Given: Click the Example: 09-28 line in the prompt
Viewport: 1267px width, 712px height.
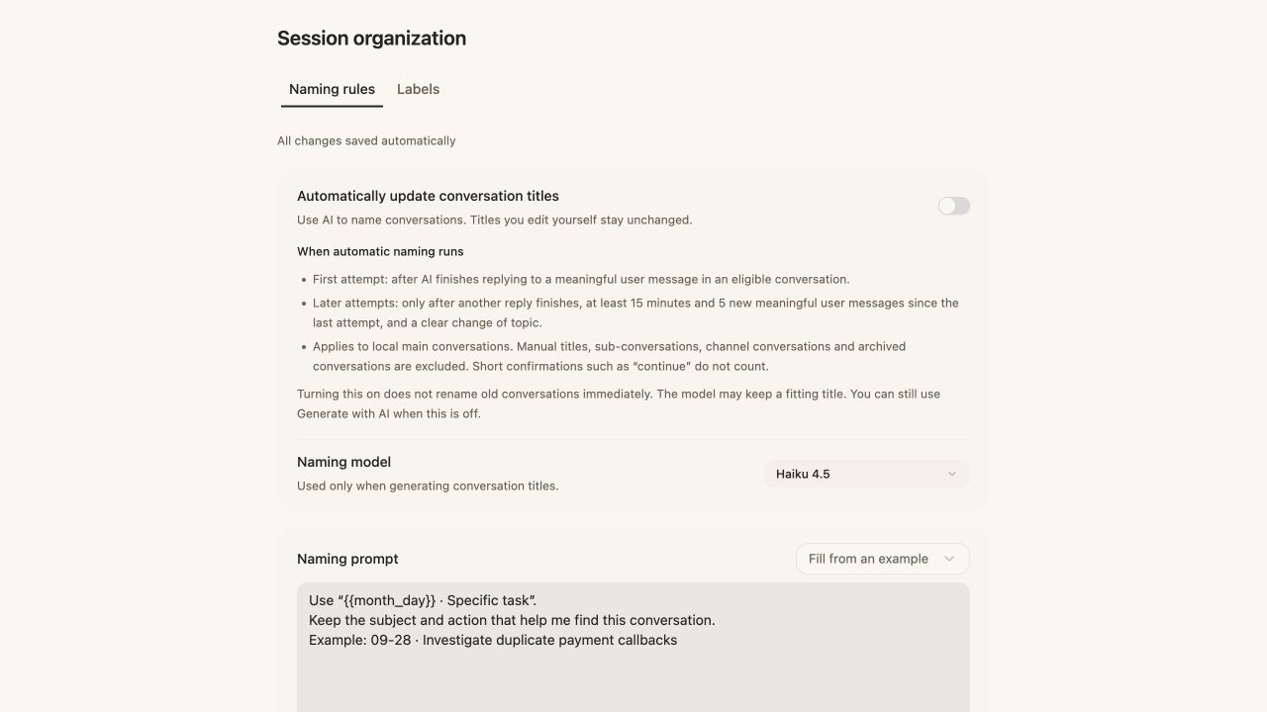Looking at the screenshot, I should tap(493, 640).
